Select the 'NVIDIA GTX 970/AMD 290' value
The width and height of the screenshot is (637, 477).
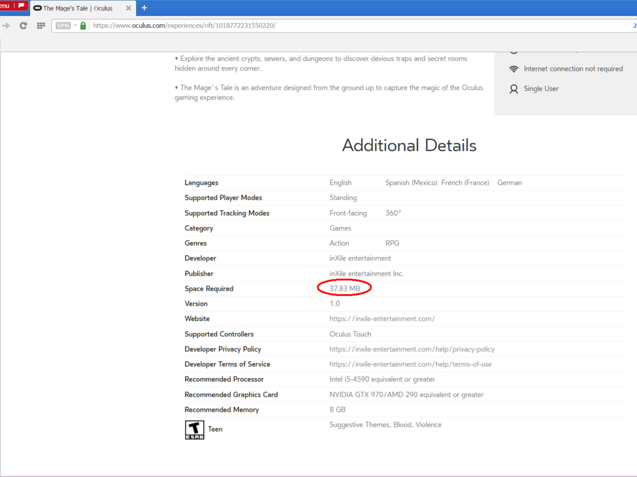tap(406, 395)
